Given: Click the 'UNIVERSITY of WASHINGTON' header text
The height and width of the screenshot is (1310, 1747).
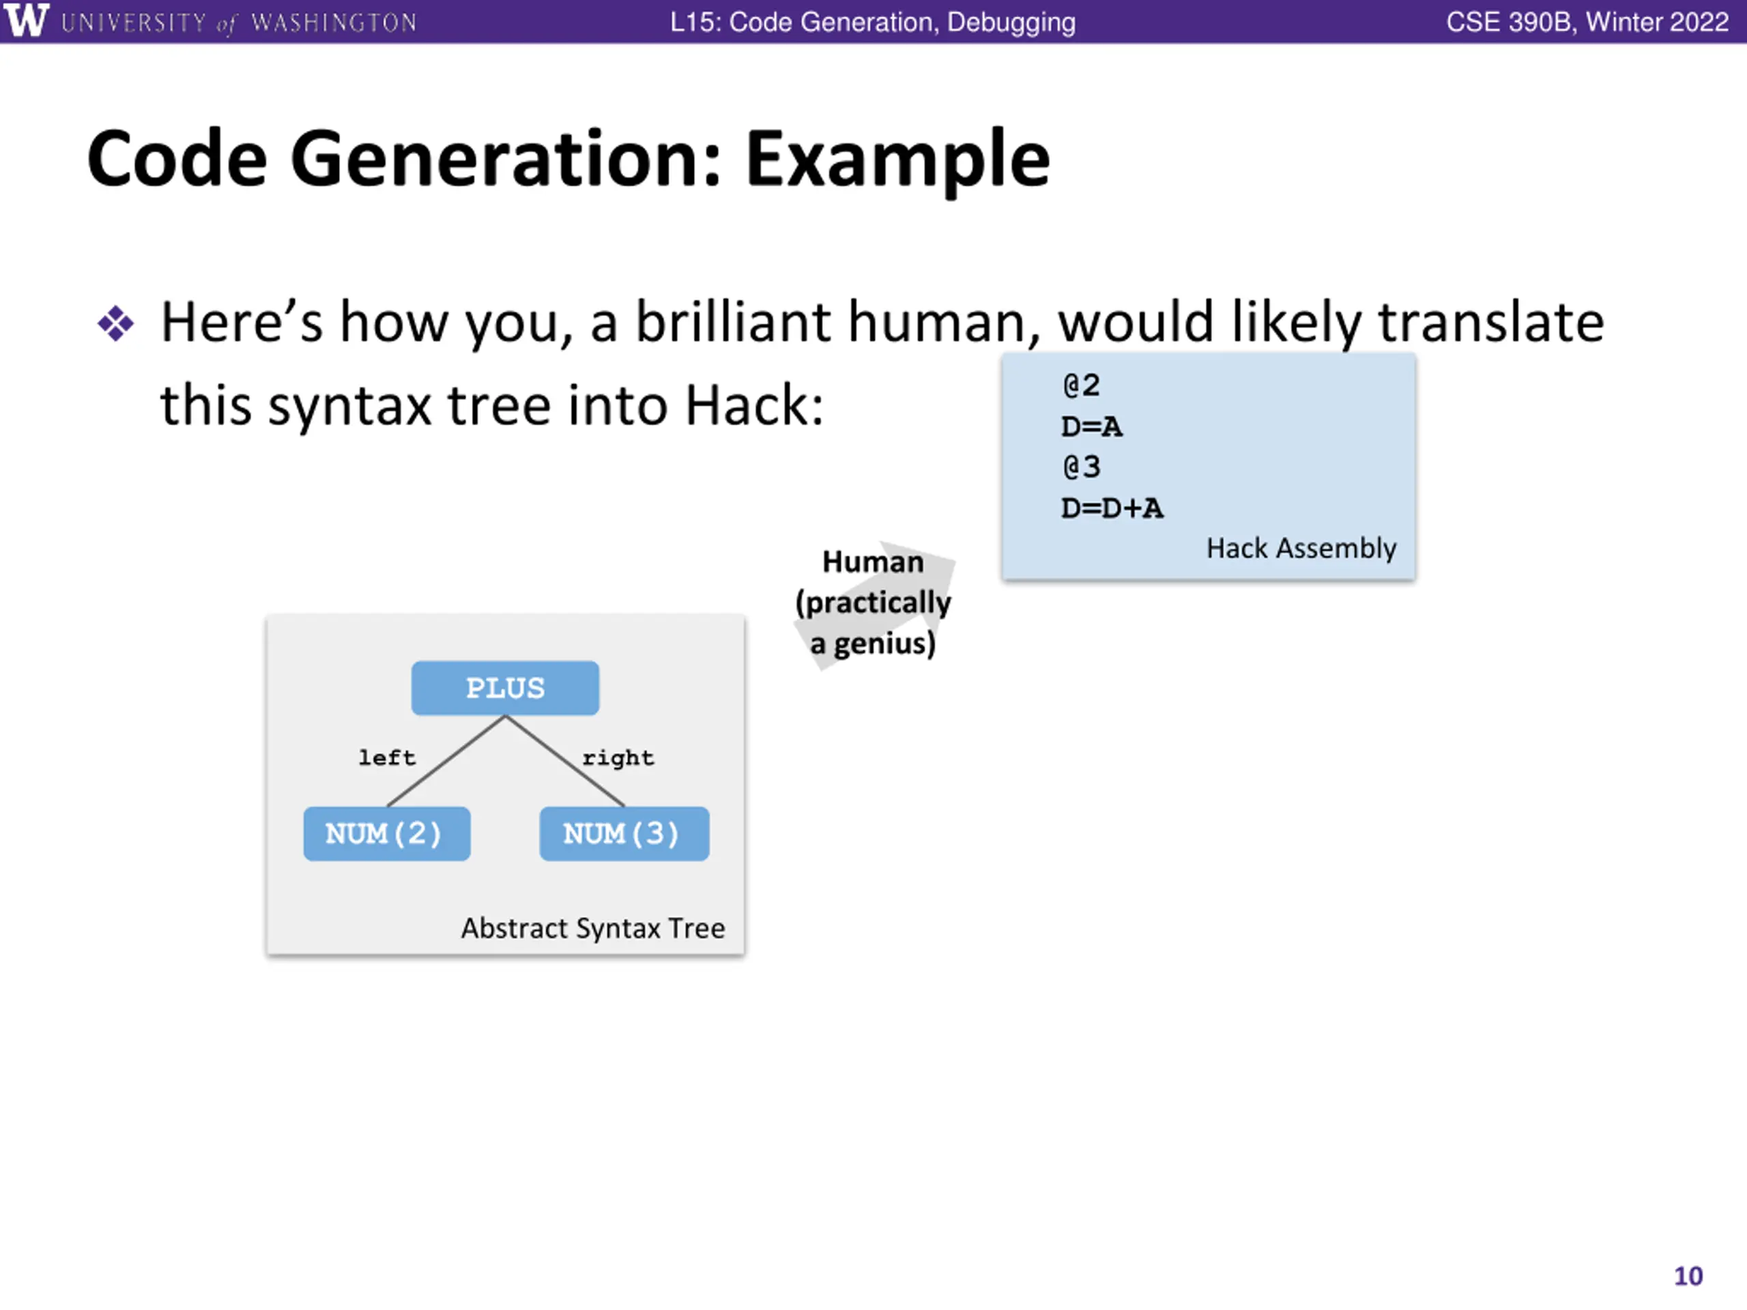Looking at the screenshot, I should click(x=239, y=23).
